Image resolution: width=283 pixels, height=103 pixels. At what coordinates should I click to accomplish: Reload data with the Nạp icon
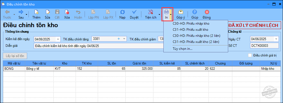(122, 12)
